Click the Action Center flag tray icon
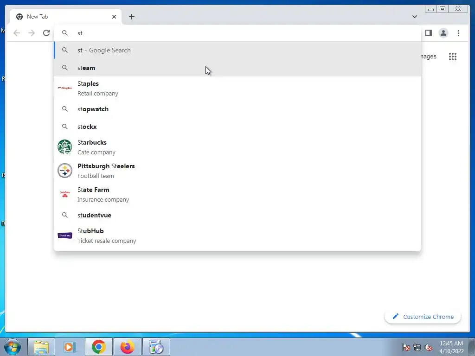This screenshot has width=475, height=356. click(405, 347)
